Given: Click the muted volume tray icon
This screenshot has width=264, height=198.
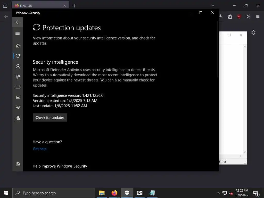Looking at the screenshot, I should [x=231, y=193].
